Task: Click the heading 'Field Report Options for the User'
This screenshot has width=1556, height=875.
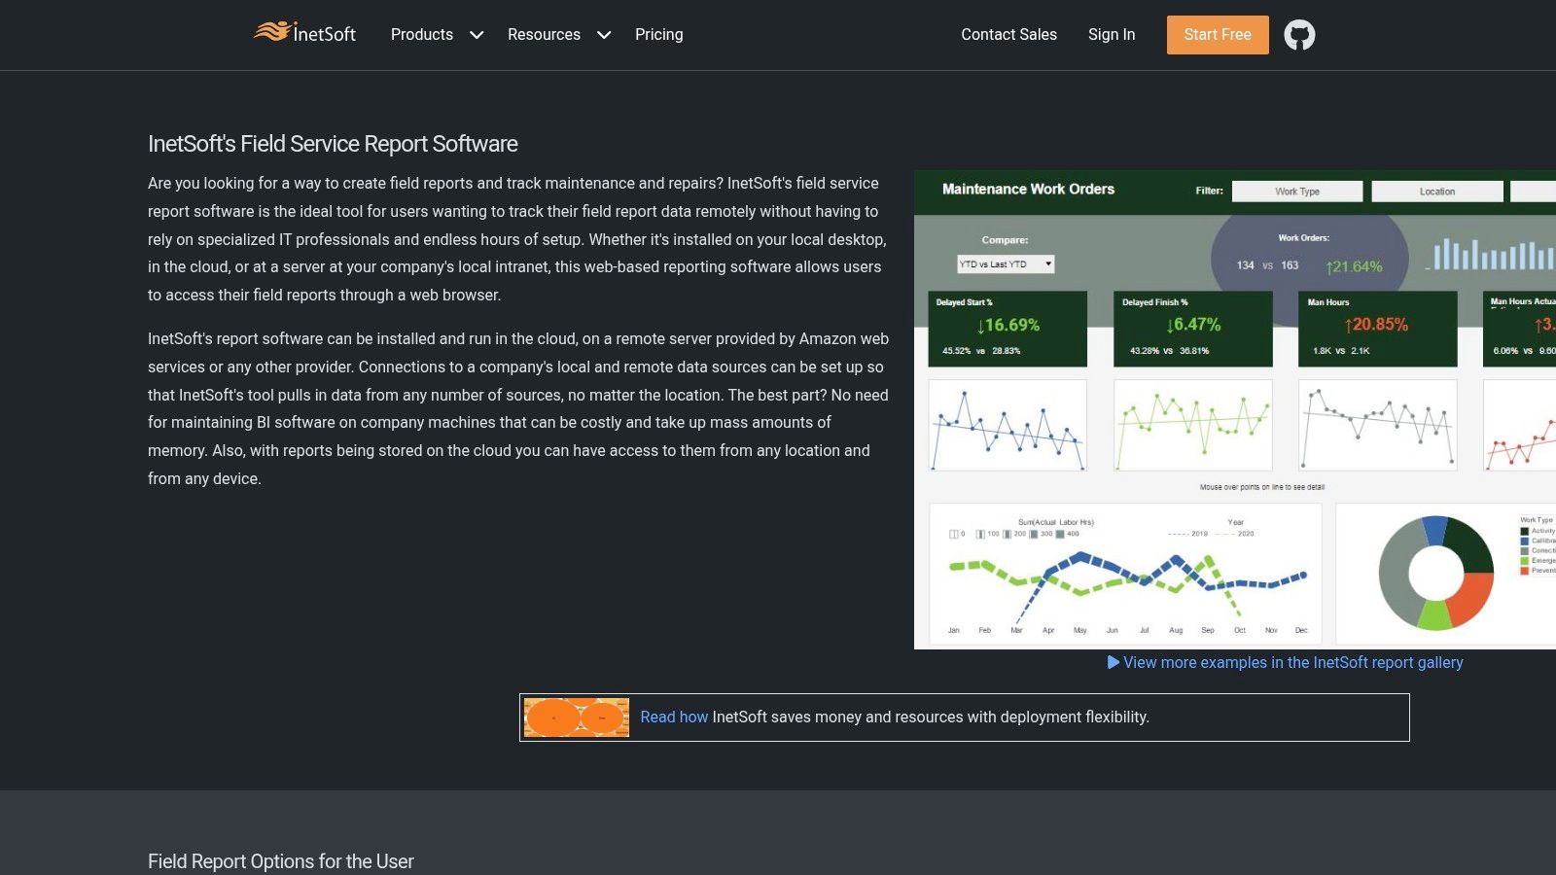Action: 281,861
